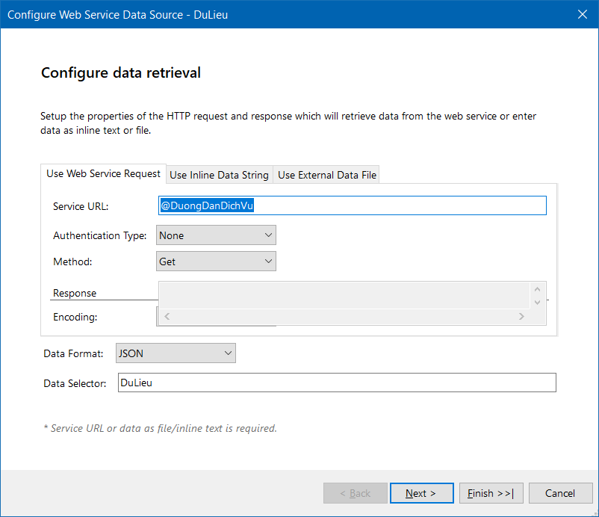Screen dimensions: 599x517
Task: Click the disabled Back button
Action: click(355, 493)
